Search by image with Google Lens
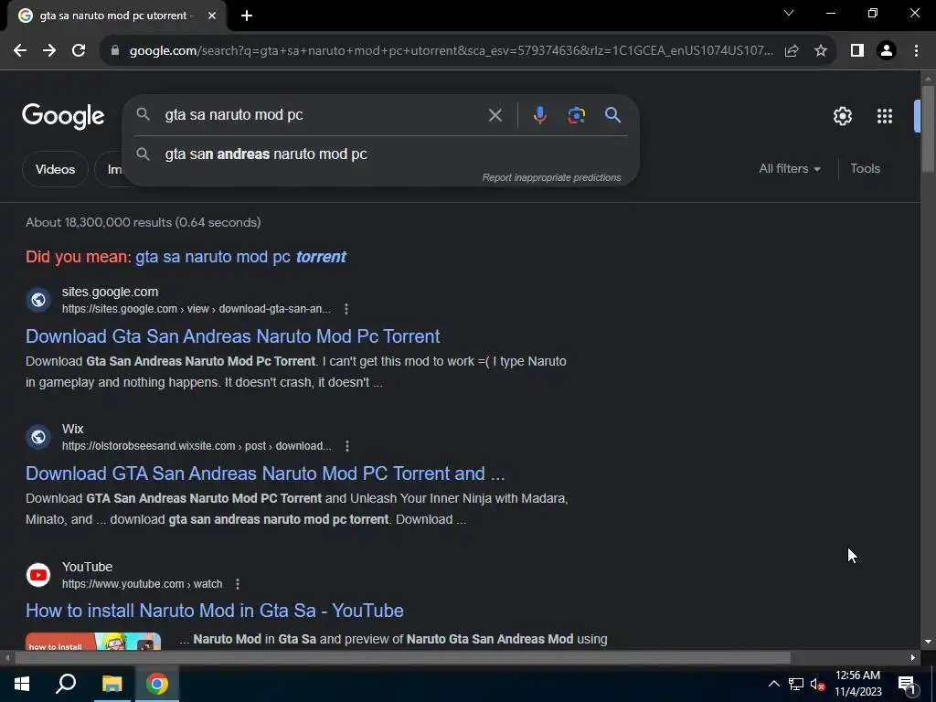Screen dimensions: 936x702 tap(576, 115)
